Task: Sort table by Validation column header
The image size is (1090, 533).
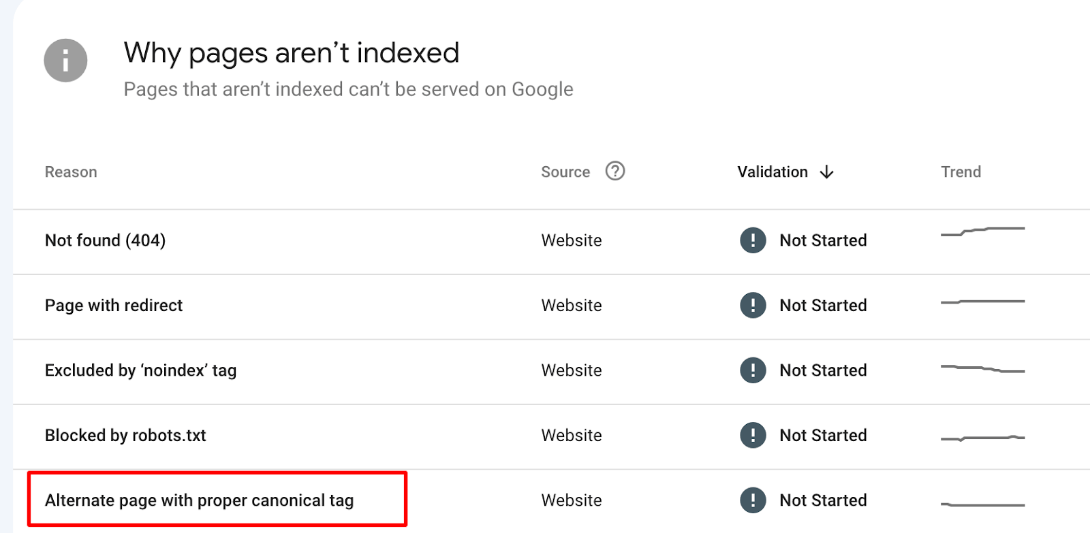Action: tap(773, 172)
